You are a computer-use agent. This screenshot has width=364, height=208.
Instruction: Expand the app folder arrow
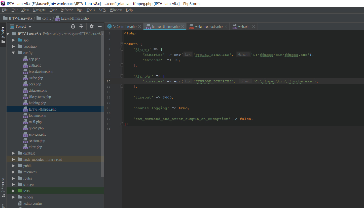(14, 40)
